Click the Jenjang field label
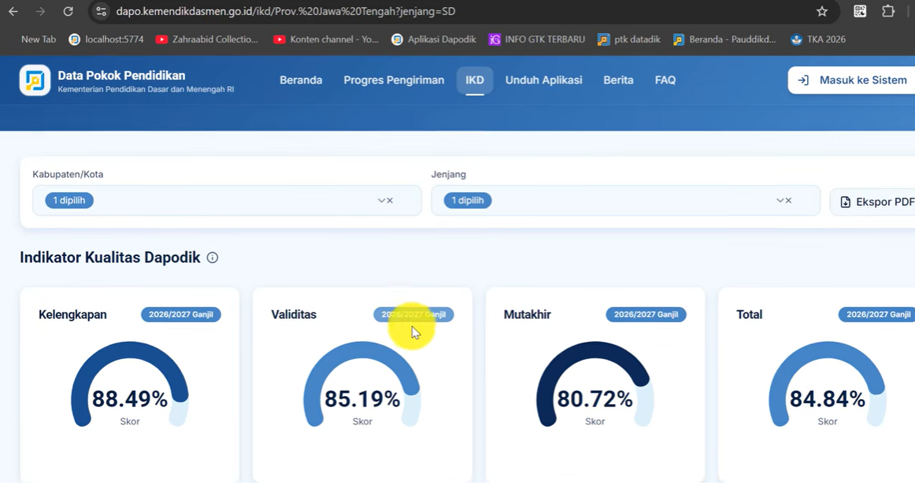 (x=448, y=175)
